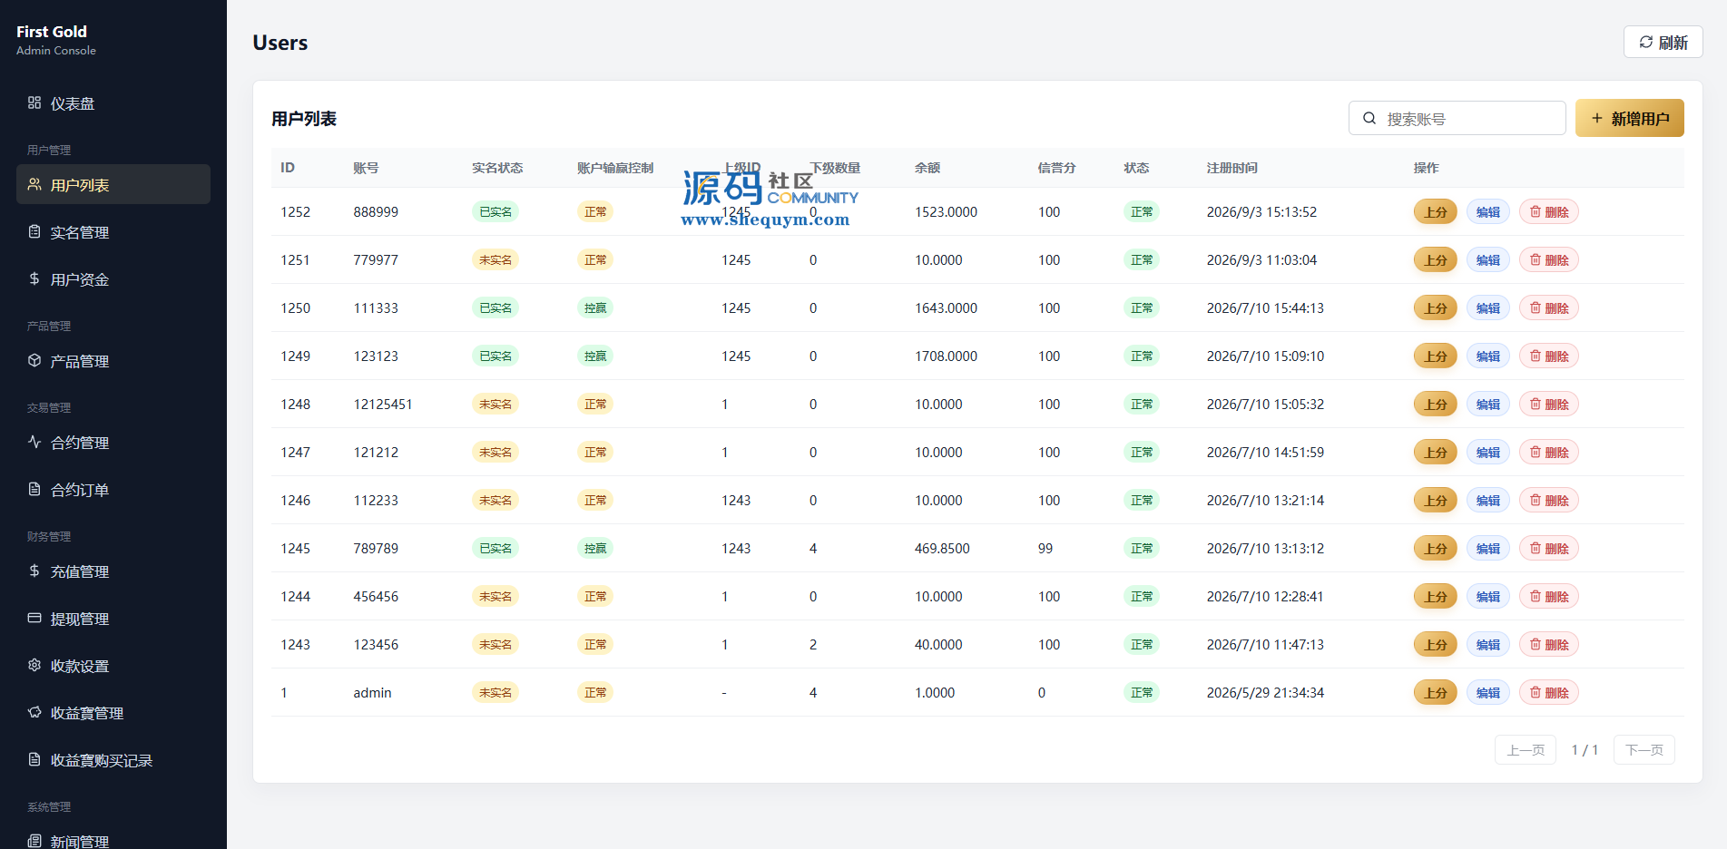
Task: Click 新增用户 button
Action: [x=1629, y=118]
